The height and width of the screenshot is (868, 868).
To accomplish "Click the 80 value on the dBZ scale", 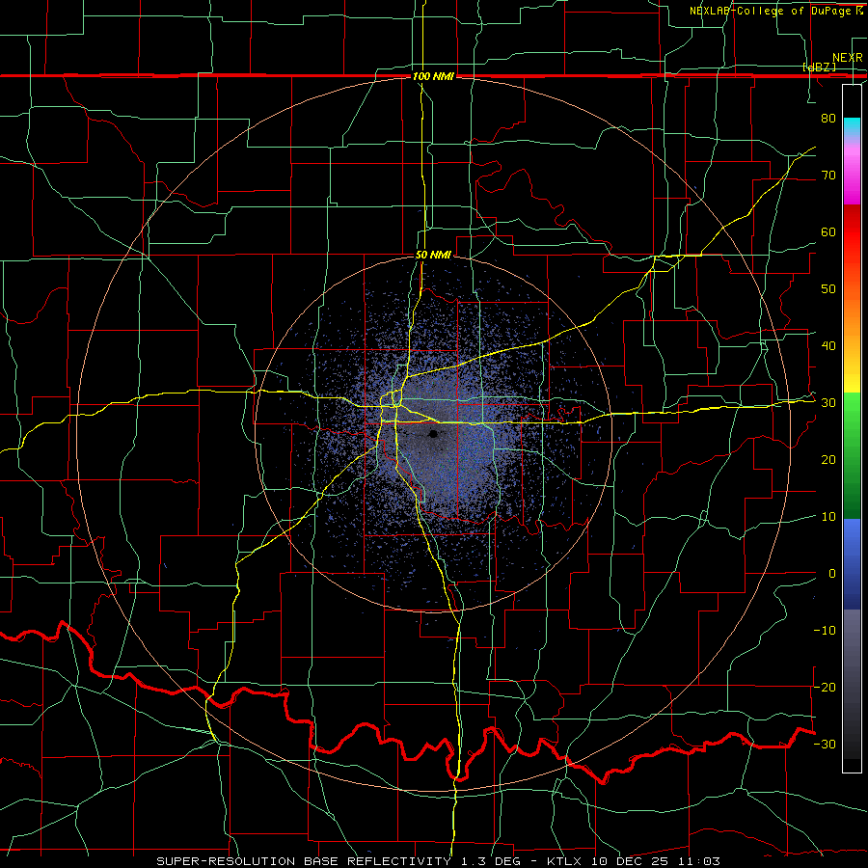I will coord(828,119).
